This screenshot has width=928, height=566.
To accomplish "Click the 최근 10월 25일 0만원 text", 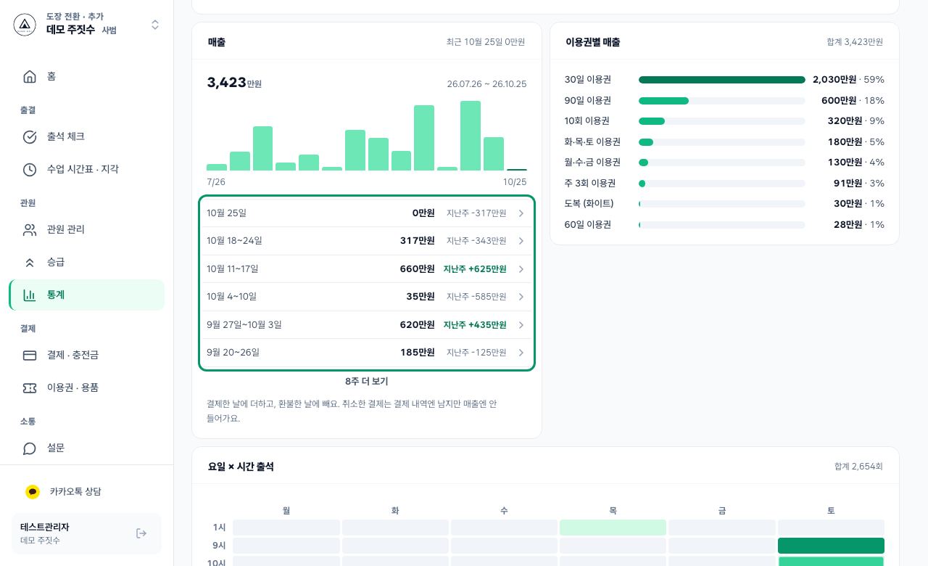I will (x=486, y=42).
